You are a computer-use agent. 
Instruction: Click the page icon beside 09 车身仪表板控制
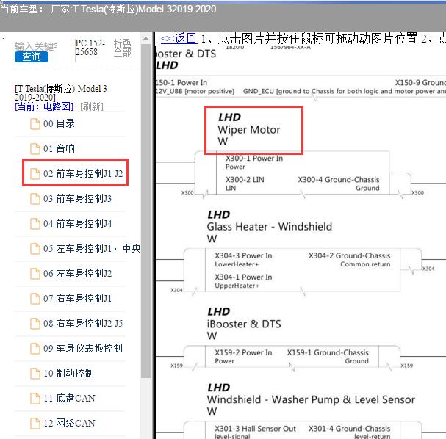(x=35, y=349)
